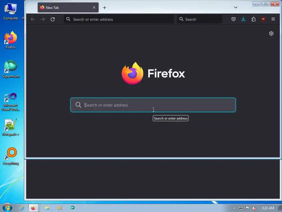Open the Computer desktop icon

pyautogui.click(x=11, y=11)
